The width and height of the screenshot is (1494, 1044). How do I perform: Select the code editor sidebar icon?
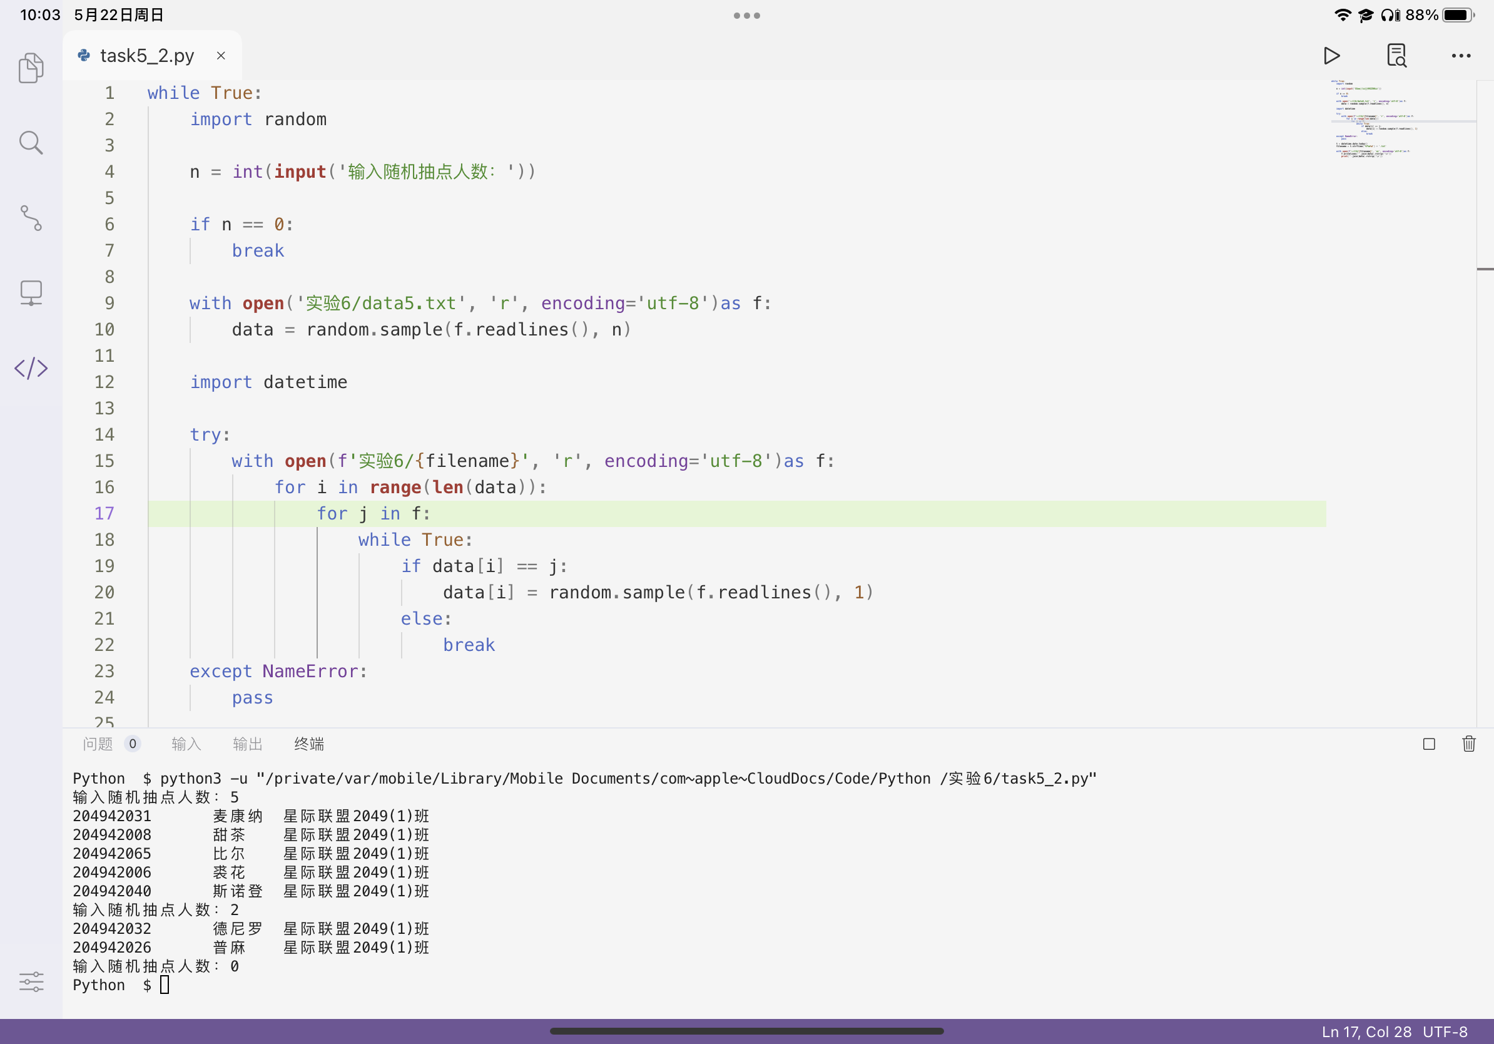[31, 369]
